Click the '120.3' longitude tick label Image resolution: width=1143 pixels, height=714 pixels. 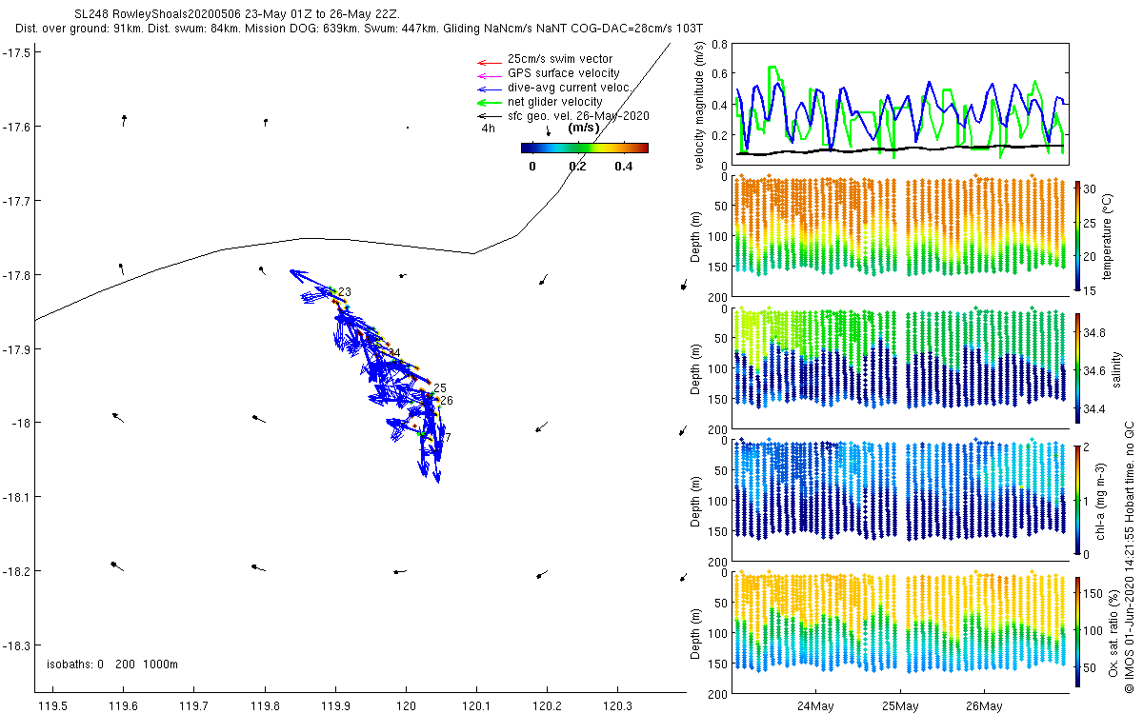coord(617,706)
